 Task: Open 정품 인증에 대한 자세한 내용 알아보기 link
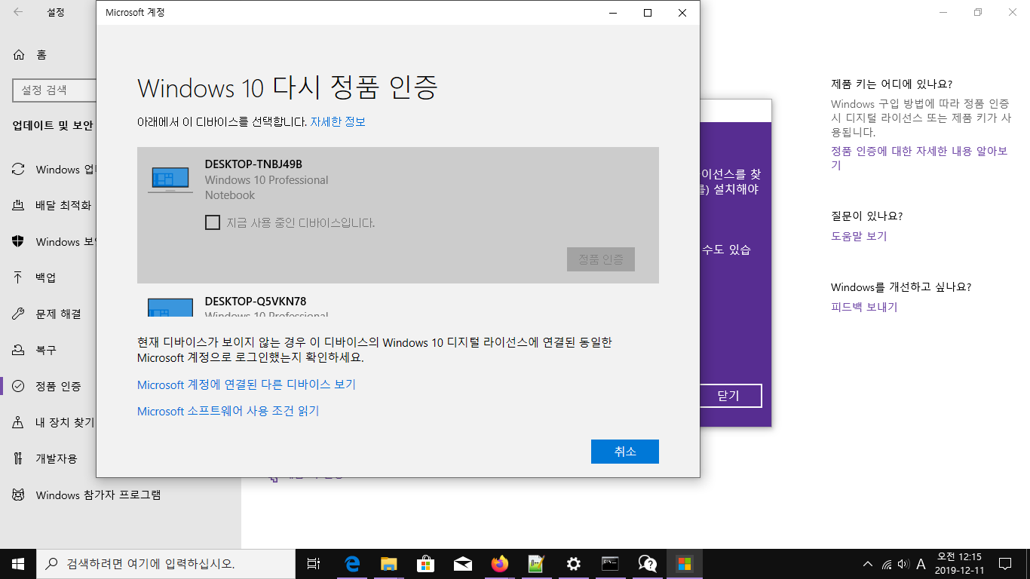point(919,158)
